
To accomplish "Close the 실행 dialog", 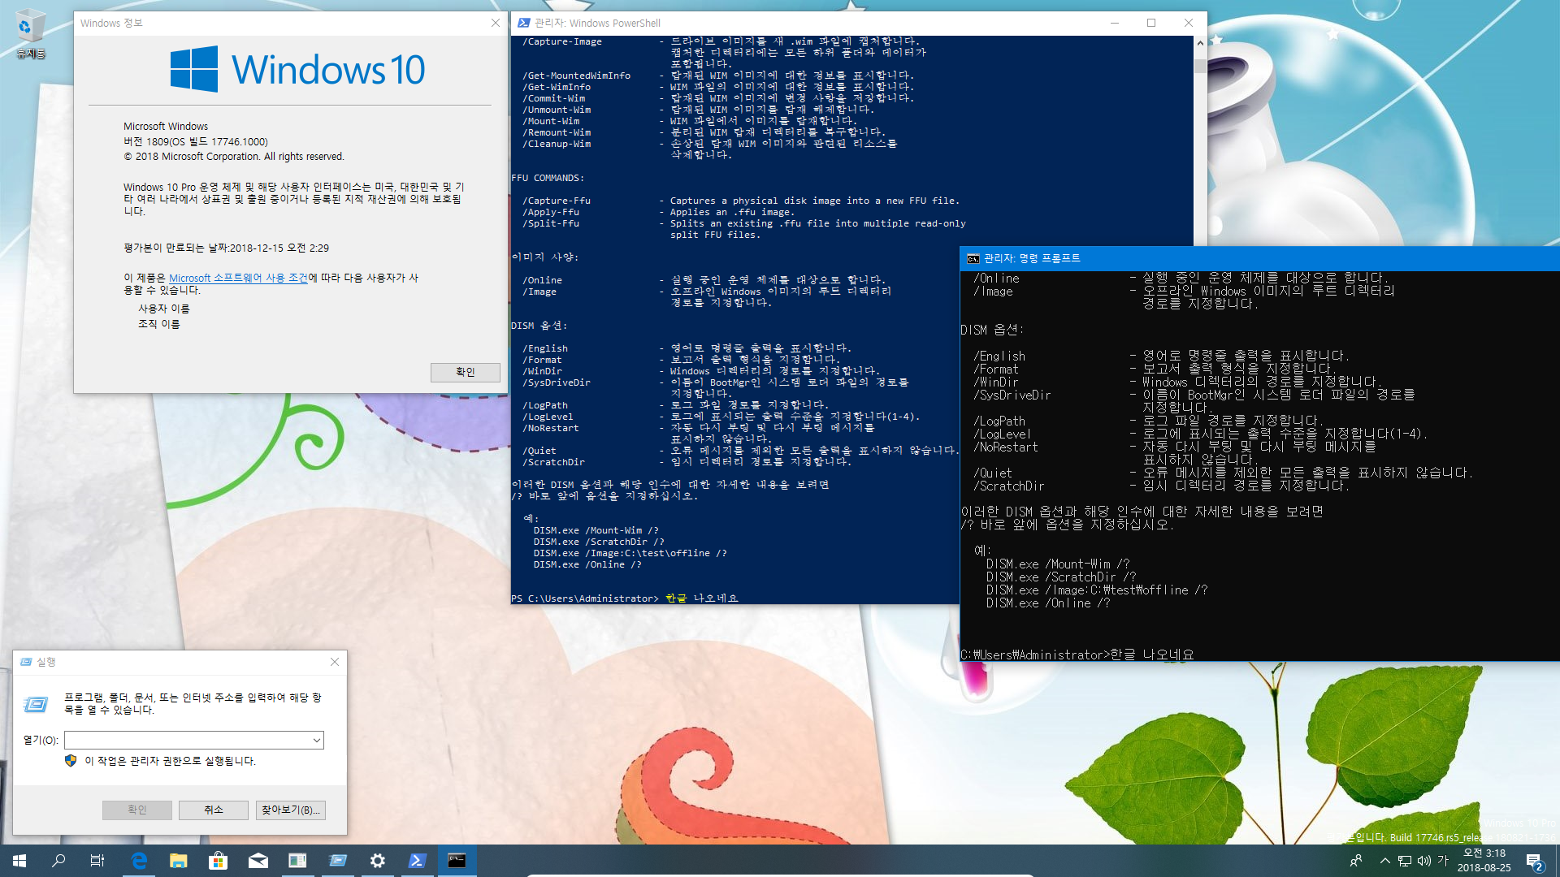I will pyautogui.click(x=334, y=662).
